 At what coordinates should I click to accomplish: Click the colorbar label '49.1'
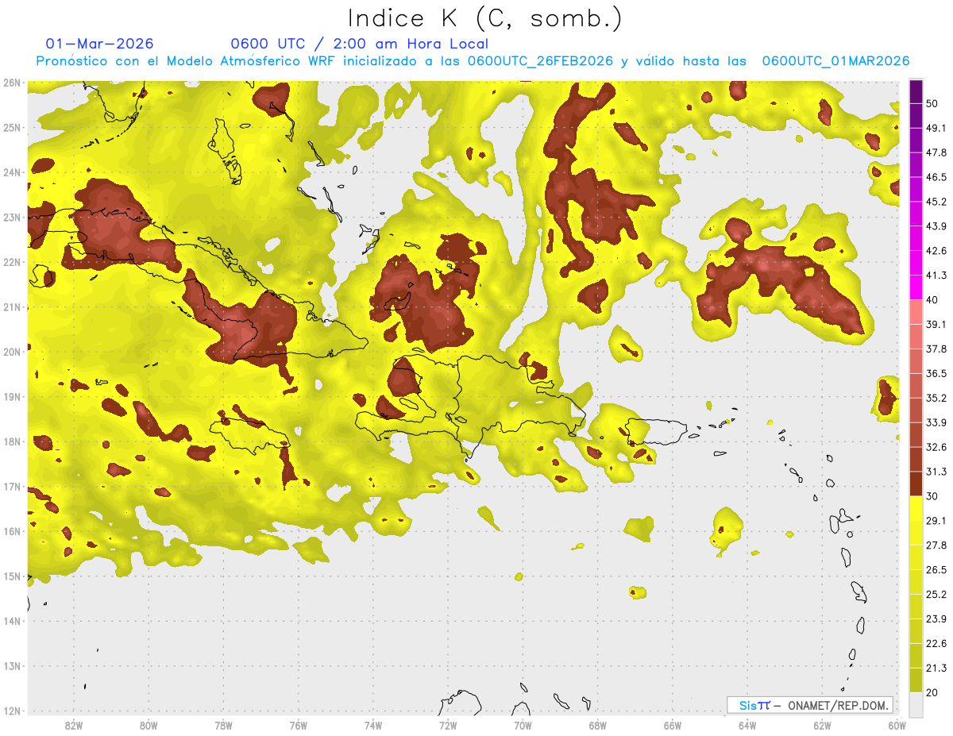(x=936, y=128)
